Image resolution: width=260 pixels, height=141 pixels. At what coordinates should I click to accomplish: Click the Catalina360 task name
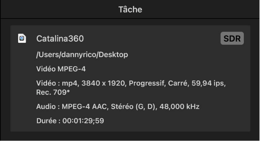tap(60, 39)
